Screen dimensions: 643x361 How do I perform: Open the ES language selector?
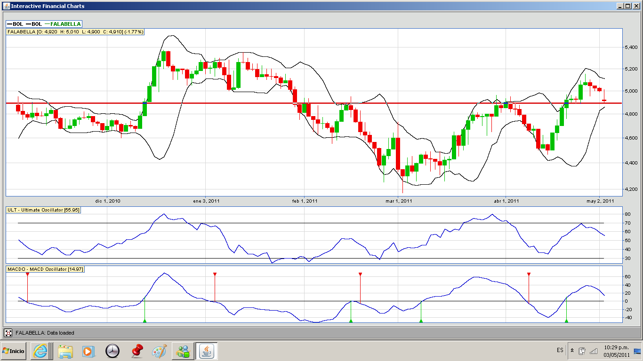click(560, 351)
